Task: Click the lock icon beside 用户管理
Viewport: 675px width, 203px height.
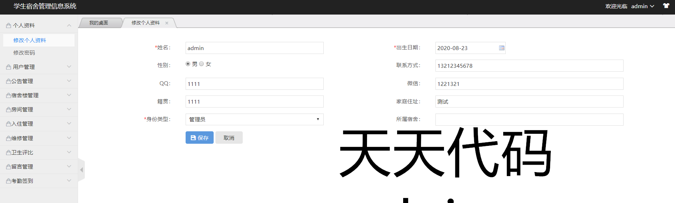Action: click(x=9, y=67)
